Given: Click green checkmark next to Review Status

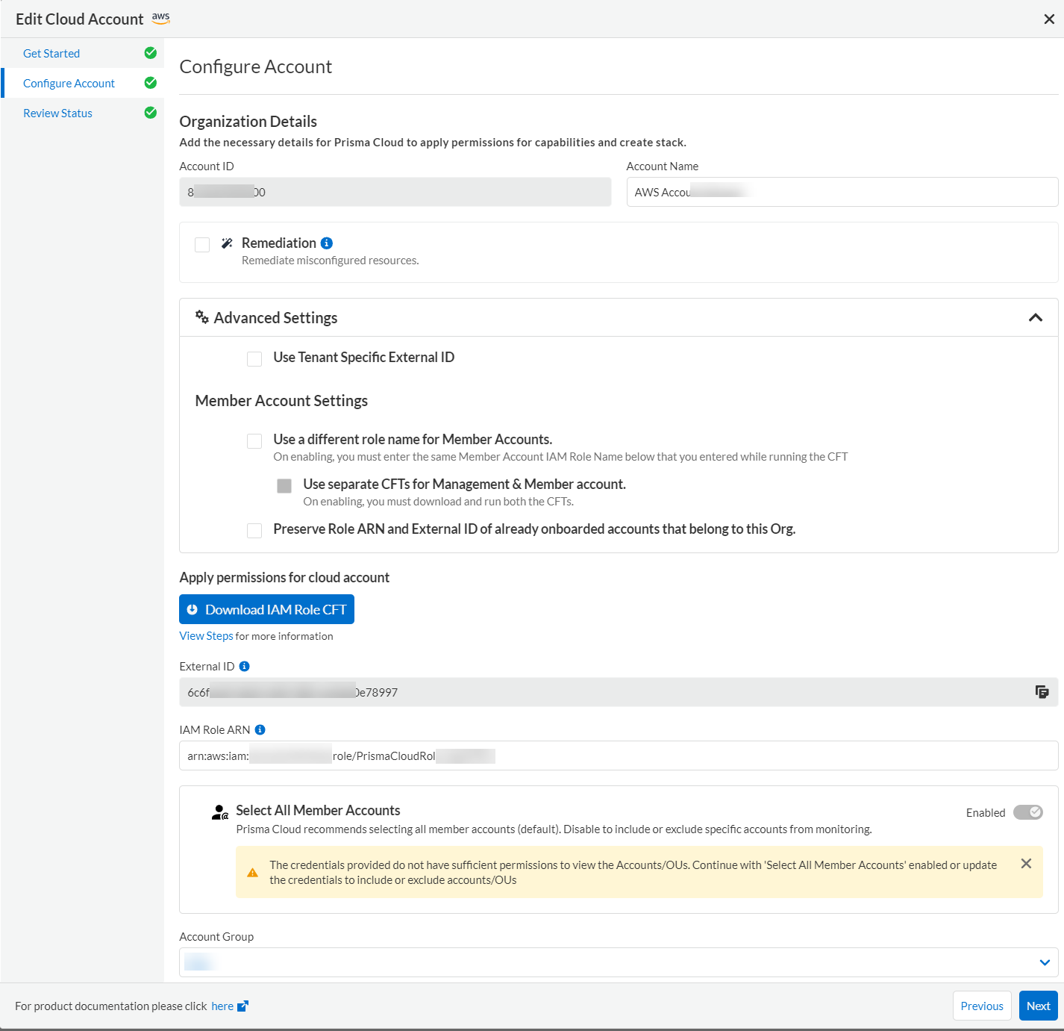Looking at the screenshot, I should pyautogui.click(x=151, y=113).
